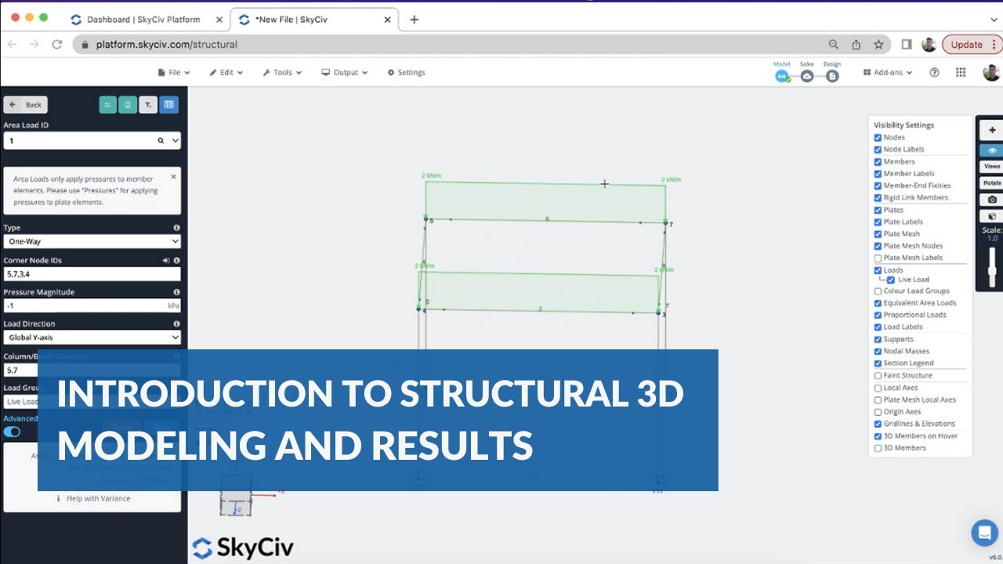Open the chat support bubble
The height and width of the screenshot is (564, 1003).
(x=984, y=533)
